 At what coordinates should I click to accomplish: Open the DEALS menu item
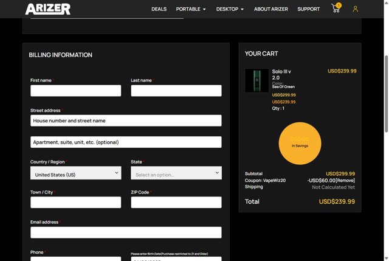(159, 9)
